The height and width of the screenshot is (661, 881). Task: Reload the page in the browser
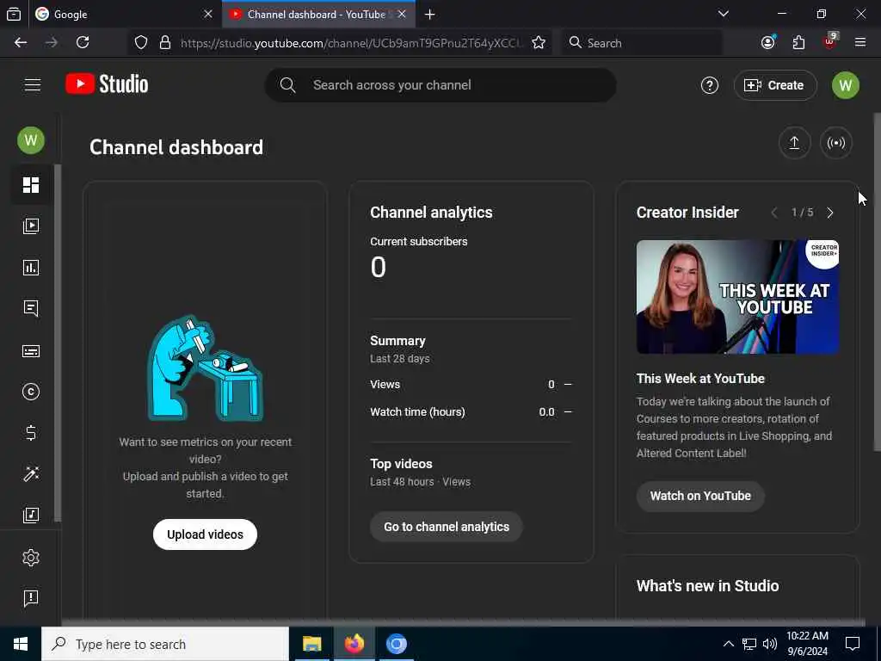83,43
